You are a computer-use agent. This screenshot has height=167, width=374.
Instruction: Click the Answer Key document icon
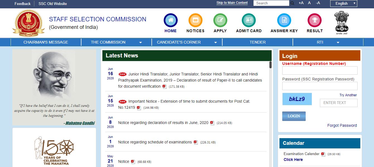[284, 20]
